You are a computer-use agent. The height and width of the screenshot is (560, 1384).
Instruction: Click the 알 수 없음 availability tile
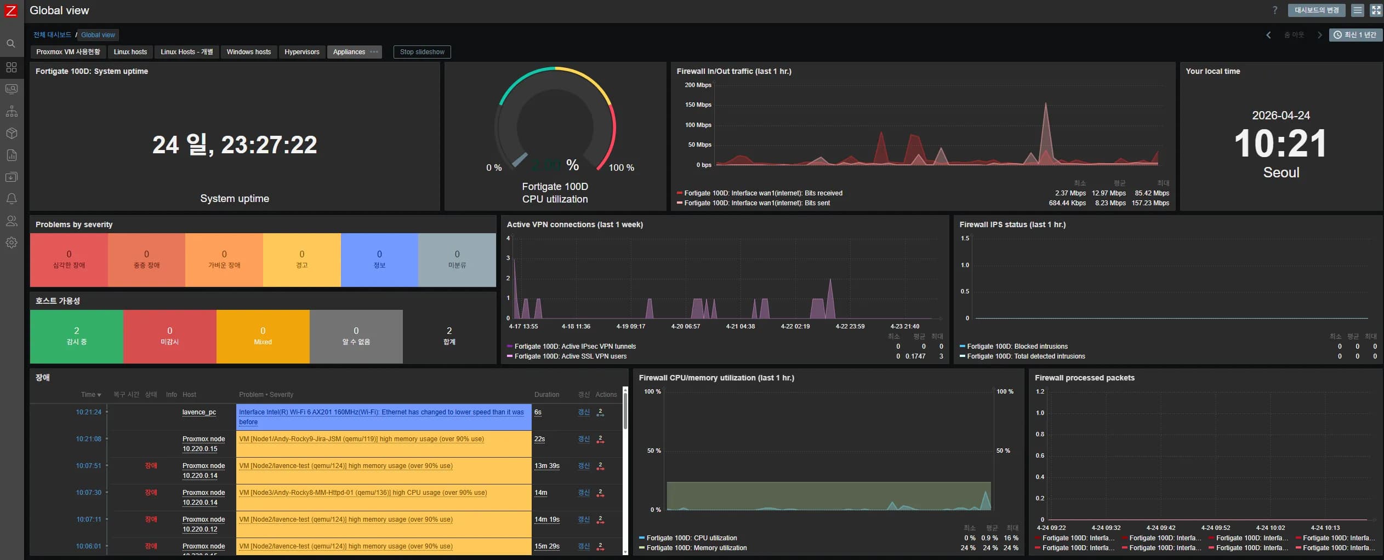[356, 337]
